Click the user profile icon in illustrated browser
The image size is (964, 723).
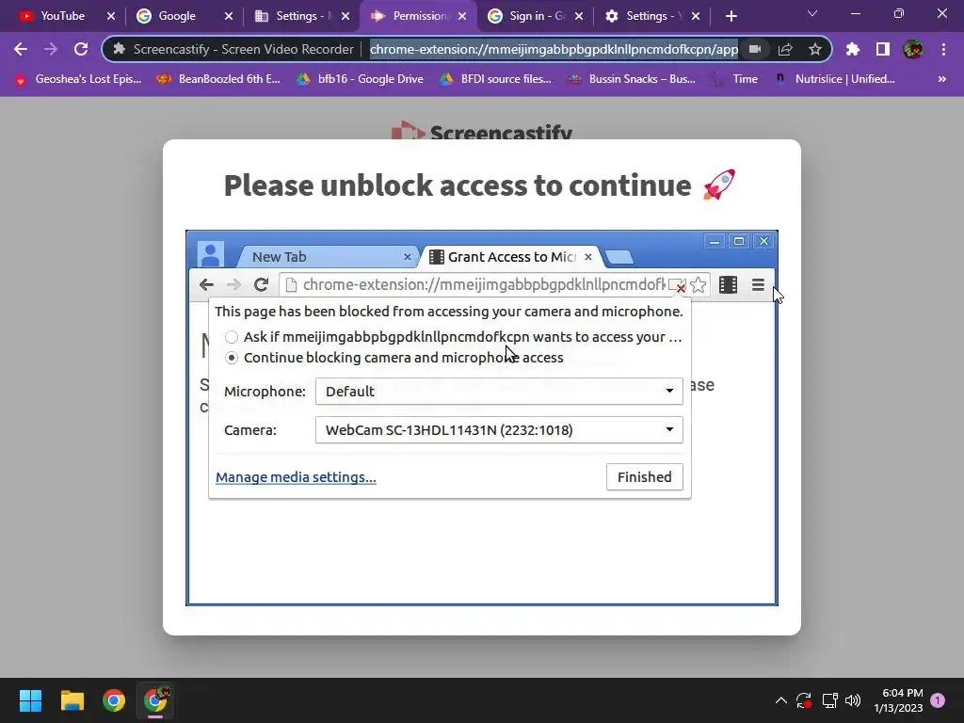point(210,254)
